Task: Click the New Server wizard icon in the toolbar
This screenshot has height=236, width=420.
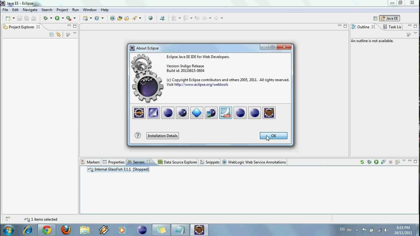Action: click(85, 18)
